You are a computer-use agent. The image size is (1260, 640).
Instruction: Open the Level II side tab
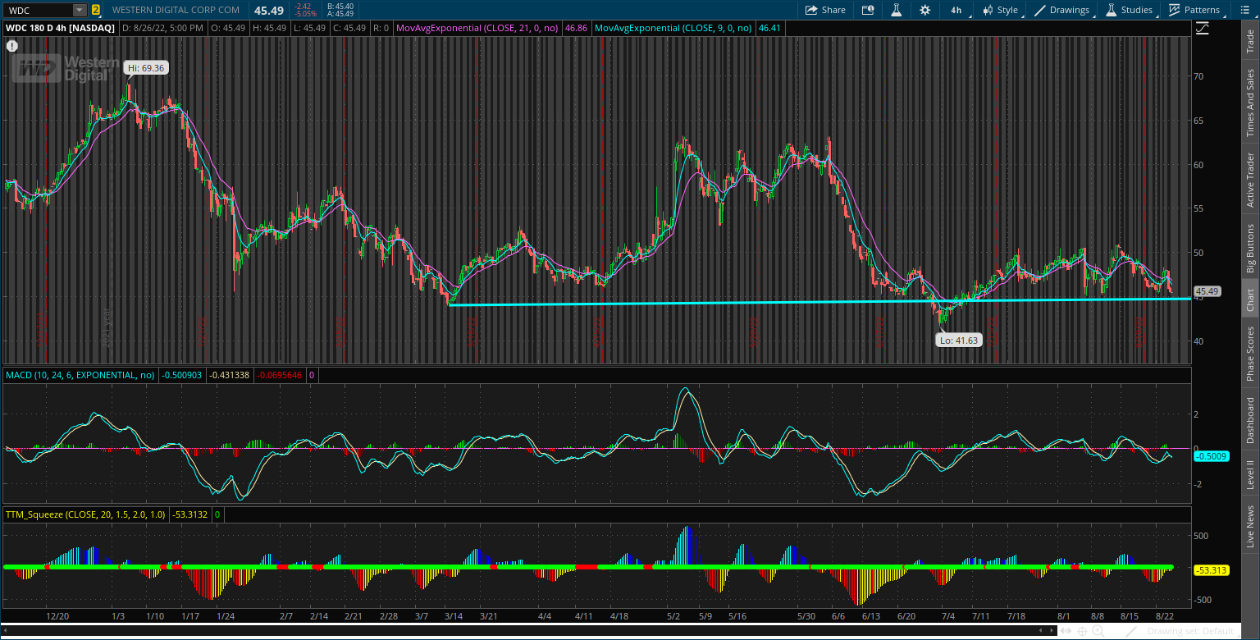pos(1250,474)
